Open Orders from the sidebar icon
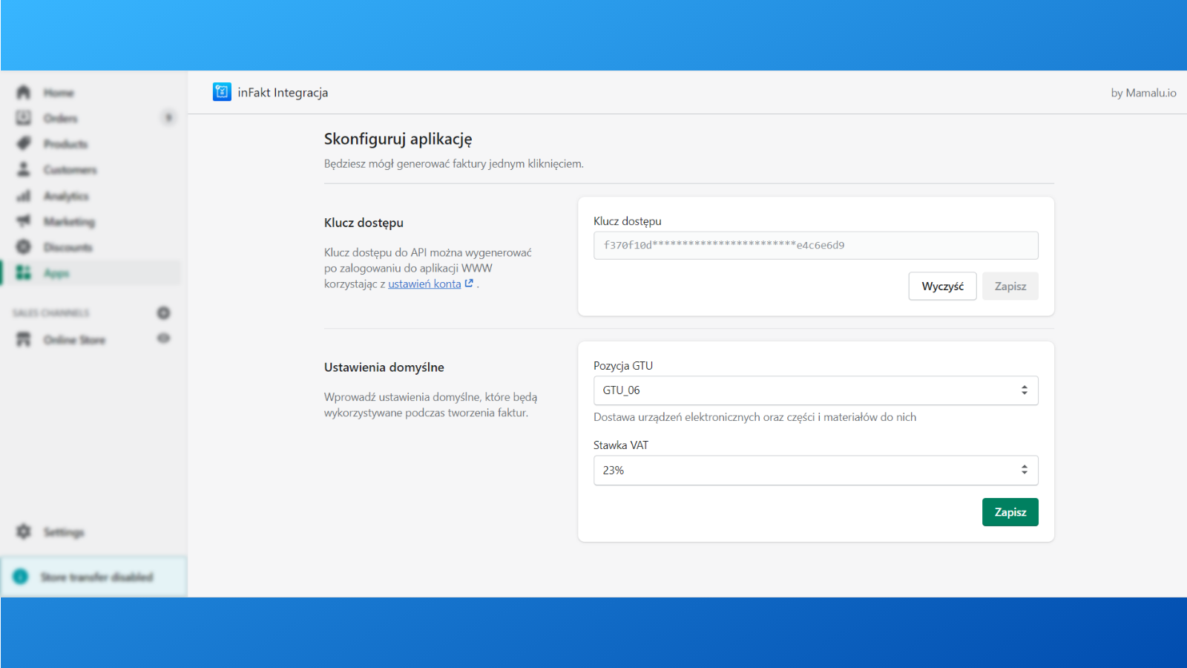 click(x=24, y=118)
